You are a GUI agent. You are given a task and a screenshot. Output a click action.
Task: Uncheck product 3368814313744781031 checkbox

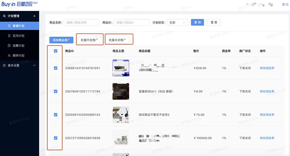coord(55,68)
